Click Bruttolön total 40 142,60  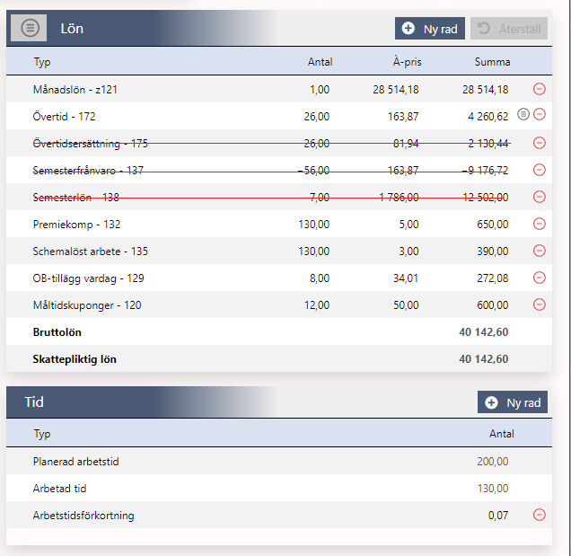[484, 332]
